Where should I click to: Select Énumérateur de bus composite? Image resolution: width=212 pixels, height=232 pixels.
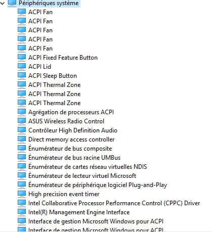click(x=70, y=149)
